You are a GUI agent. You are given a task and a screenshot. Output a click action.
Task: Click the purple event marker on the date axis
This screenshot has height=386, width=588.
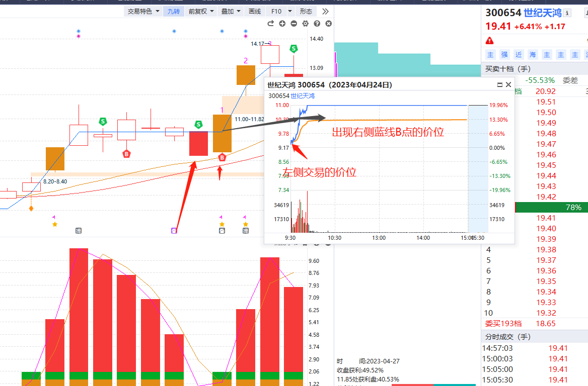[x=174, y=231]
